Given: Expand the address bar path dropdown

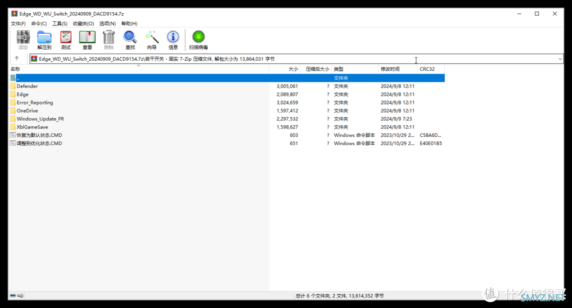Looking at the screenshot, I should pyautogui.click(x=560, y=59).
